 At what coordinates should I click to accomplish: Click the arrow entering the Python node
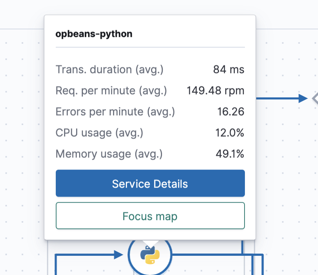point(117,255)
